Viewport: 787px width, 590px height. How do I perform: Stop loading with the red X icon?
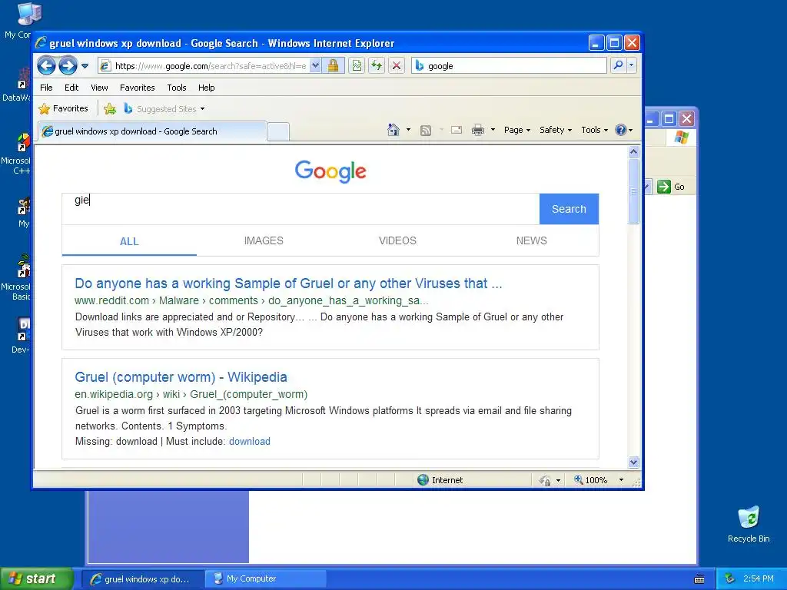[397, 66]
